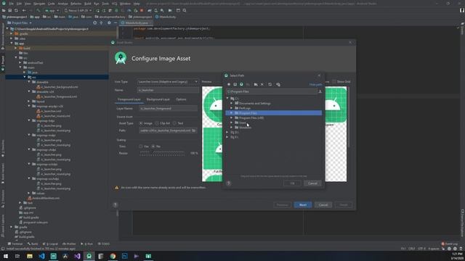Select the Text asset type radio button

pyautogui.click(x=174, y=123)
